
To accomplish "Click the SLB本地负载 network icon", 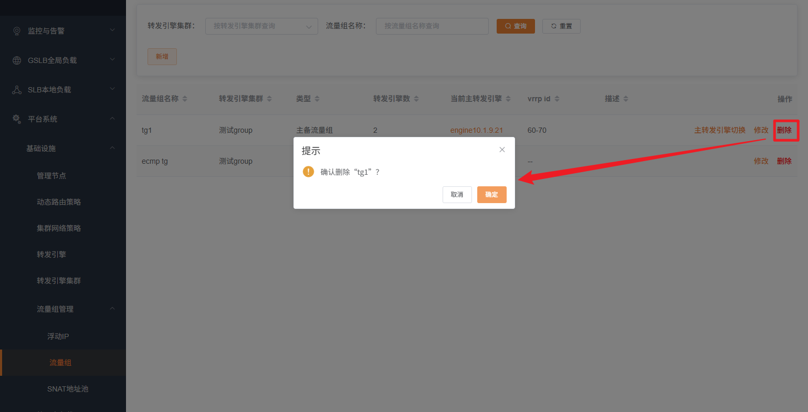I will pos(17,90).
